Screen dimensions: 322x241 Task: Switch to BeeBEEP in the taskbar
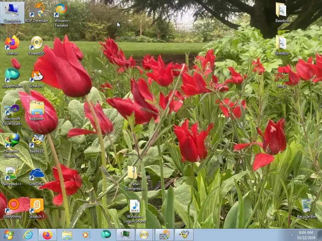tap(184, 235)
